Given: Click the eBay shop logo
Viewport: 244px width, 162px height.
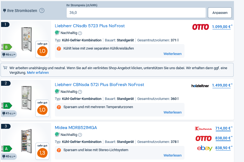Looking at the screenshot, I should (205, 148).
